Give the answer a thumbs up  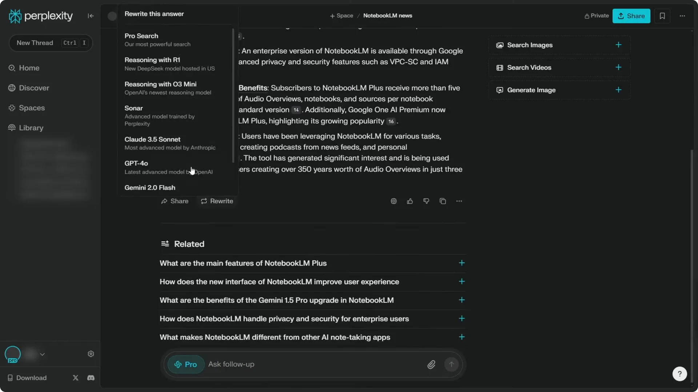click(x=410, y=201)
